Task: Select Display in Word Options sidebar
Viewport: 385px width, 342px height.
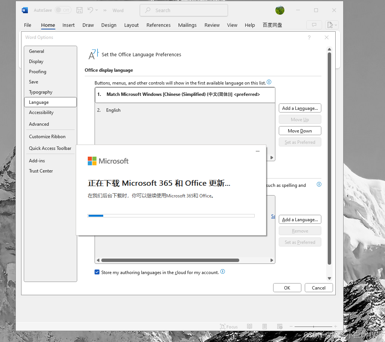Action: 50,62
